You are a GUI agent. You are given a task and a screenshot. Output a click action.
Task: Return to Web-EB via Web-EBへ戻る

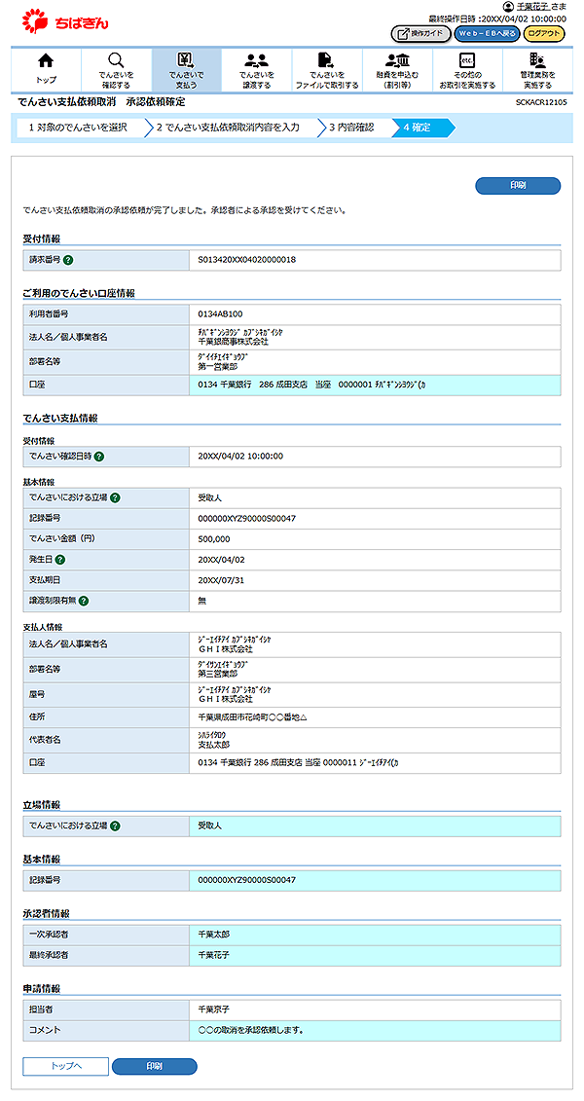(487, 33)
